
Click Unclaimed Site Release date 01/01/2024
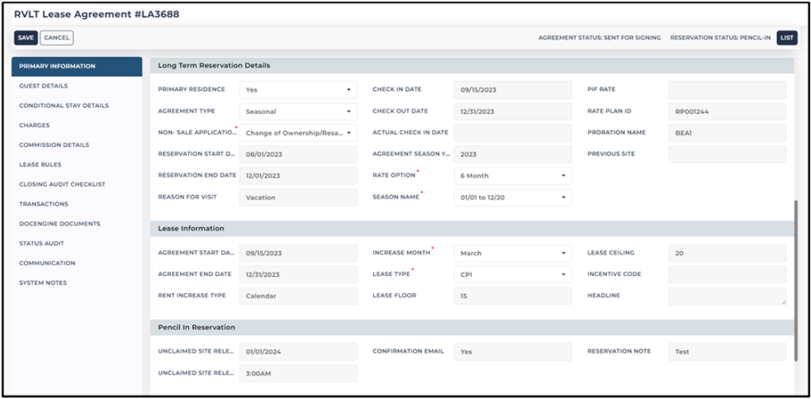click(298, 352)
